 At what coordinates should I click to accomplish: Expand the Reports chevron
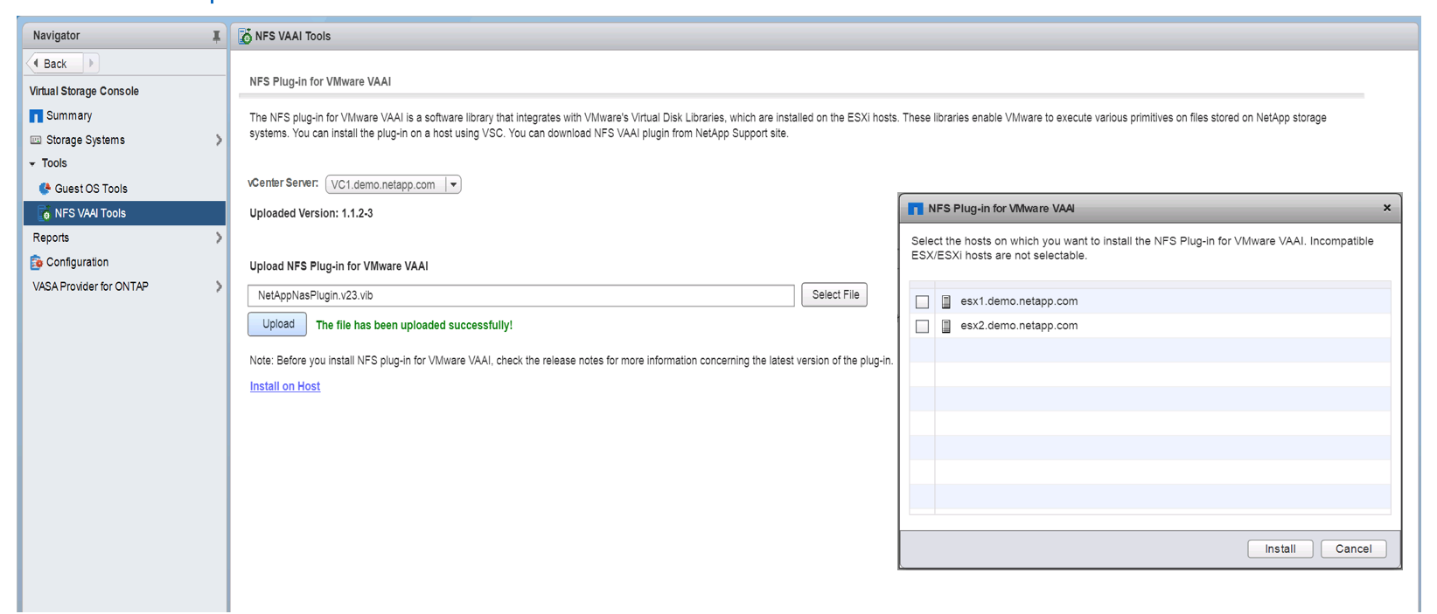(219, 238)
